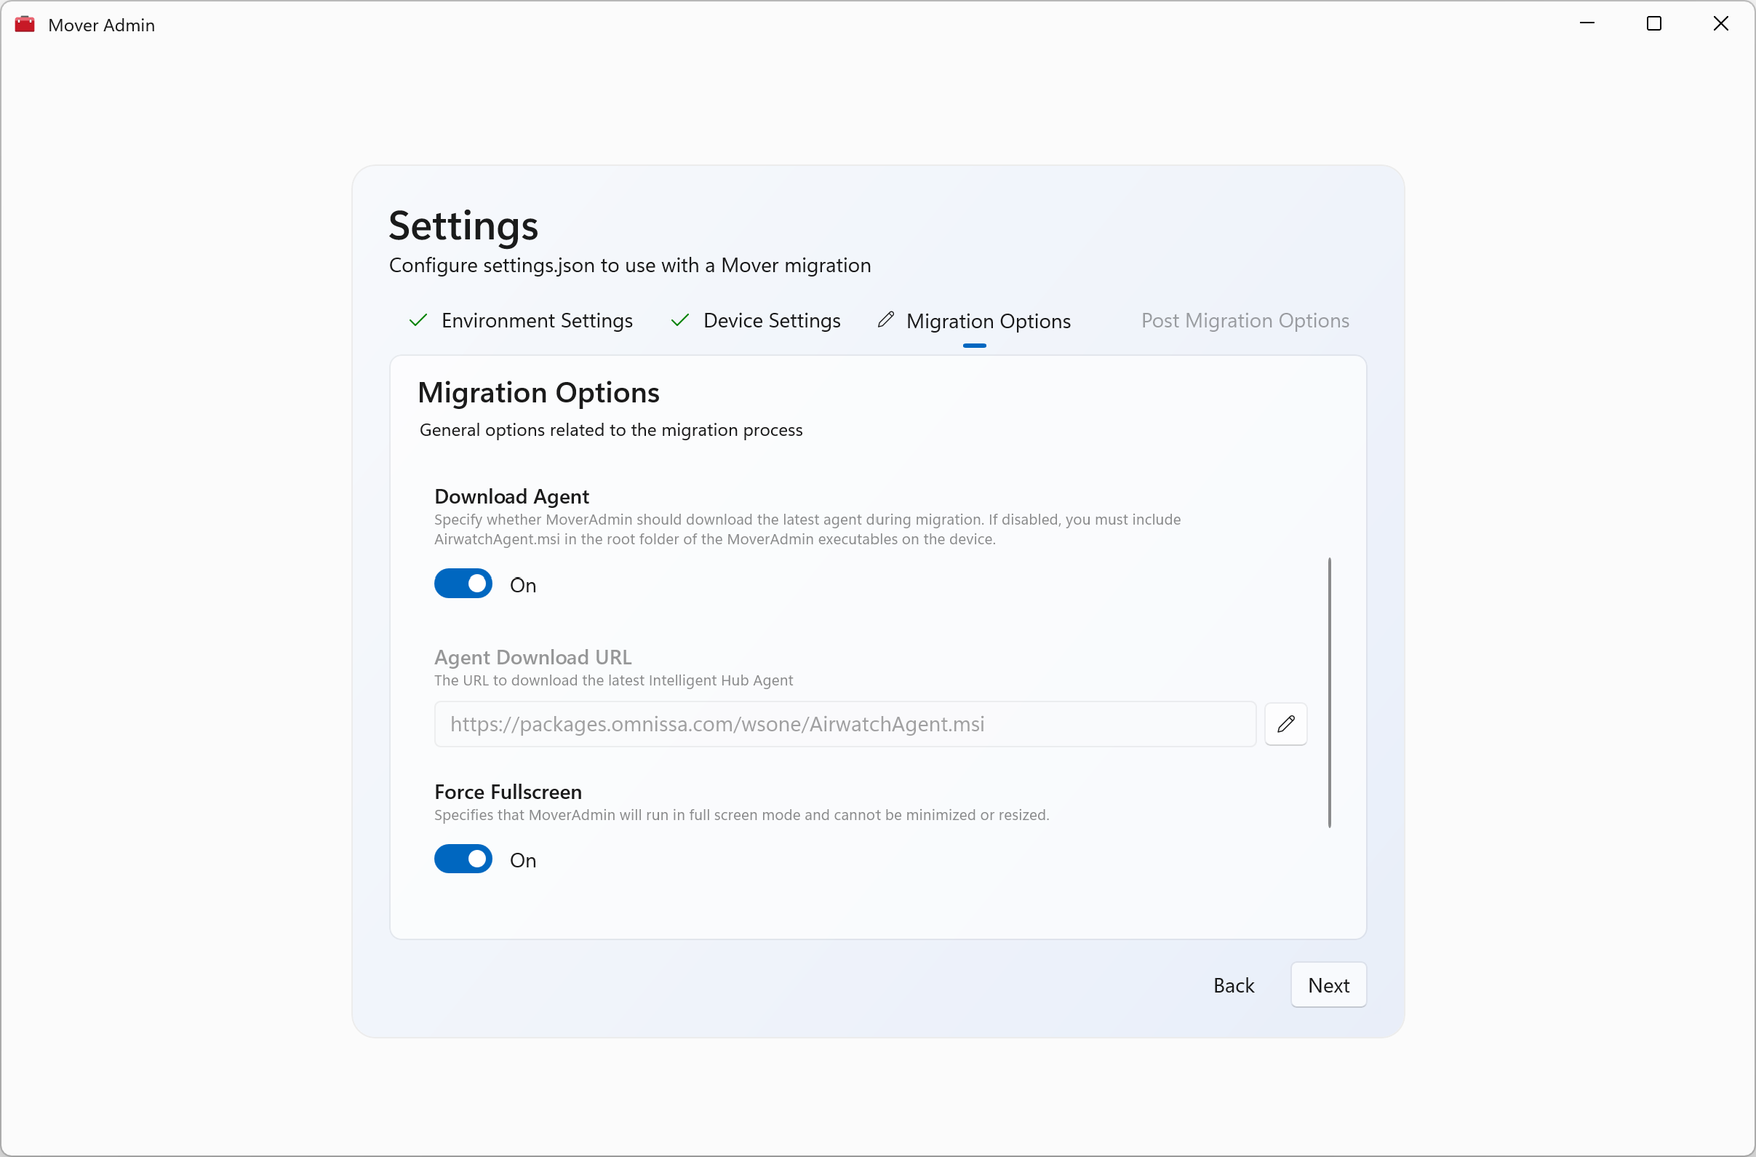1756x1157 pixels.
Task: Open the Environment Settings tab
Action: coord(536,320)
